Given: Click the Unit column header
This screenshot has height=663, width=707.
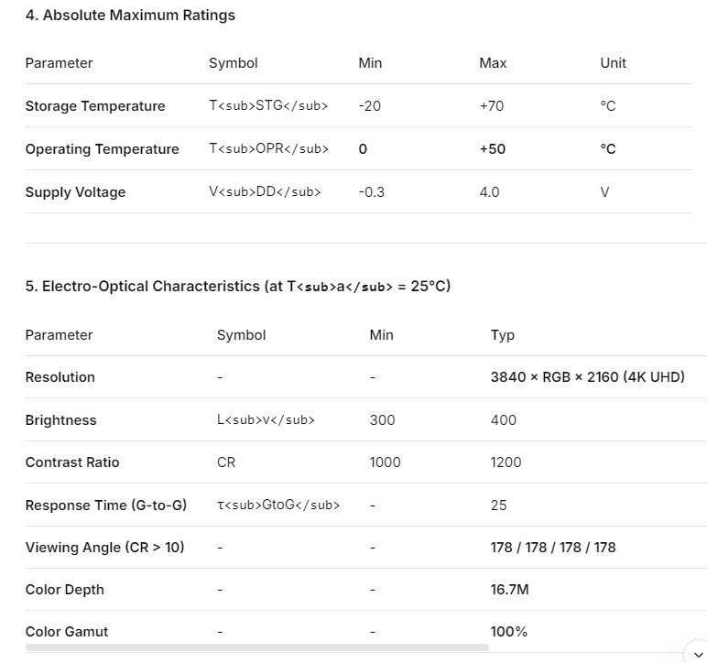Looking at the screenshot, I should (613, 63).
